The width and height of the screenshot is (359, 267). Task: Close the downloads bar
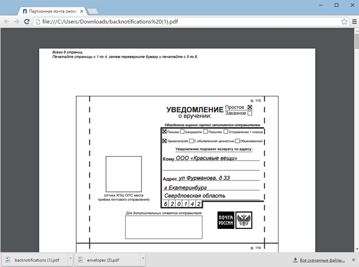pyautogui.click(x=354, y=260)
